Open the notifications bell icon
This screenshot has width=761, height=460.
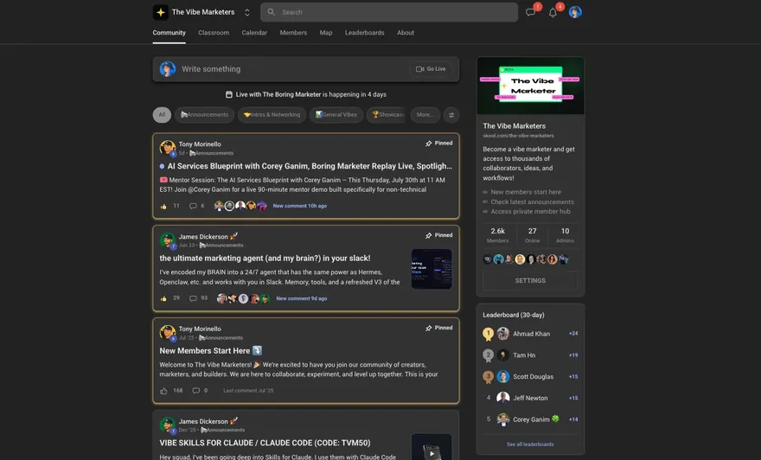click(553, 13)
